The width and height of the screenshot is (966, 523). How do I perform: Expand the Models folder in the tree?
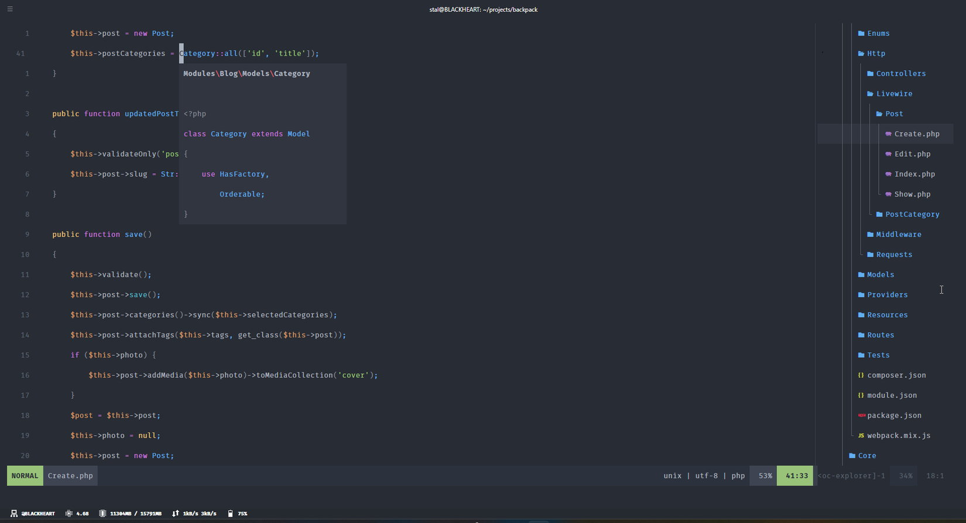coord(880,275)
